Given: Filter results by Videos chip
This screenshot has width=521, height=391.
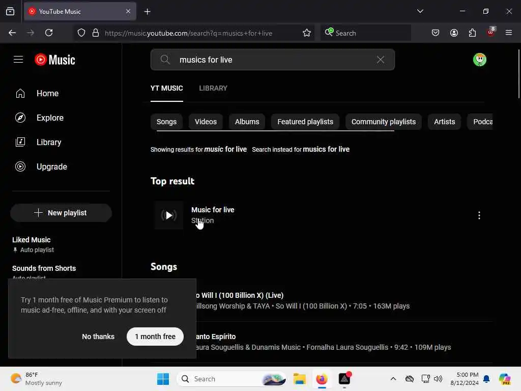Looking at the screenshot, I should point(206,122).
